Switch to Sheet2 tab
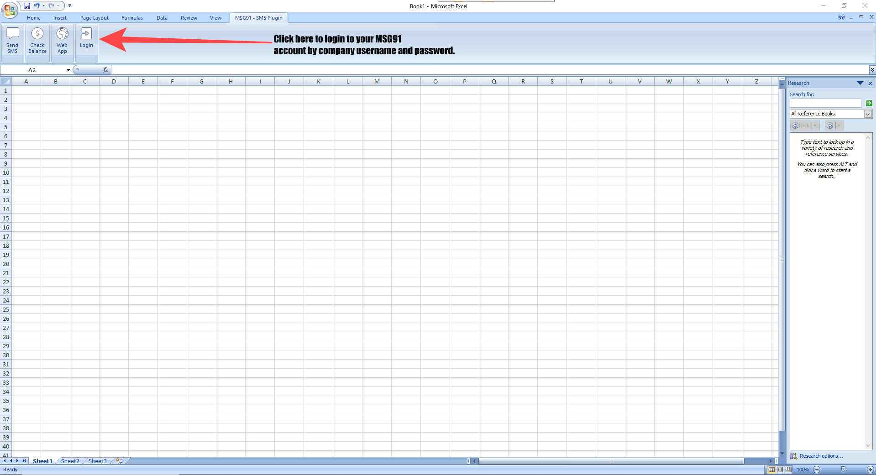 [70, 461]
